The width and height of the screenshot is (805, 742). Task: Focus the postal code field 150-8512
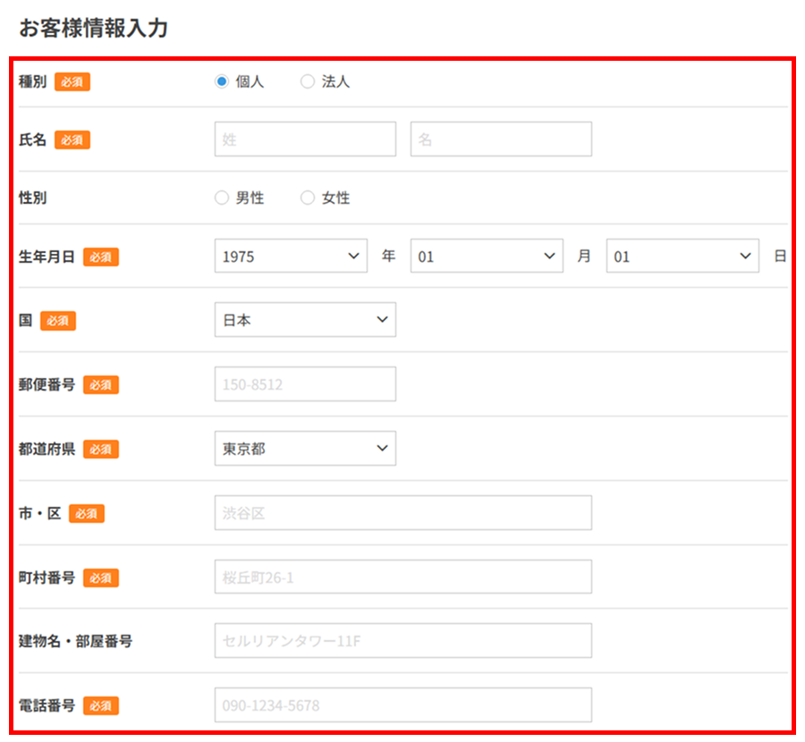click(x=305, y=384)
